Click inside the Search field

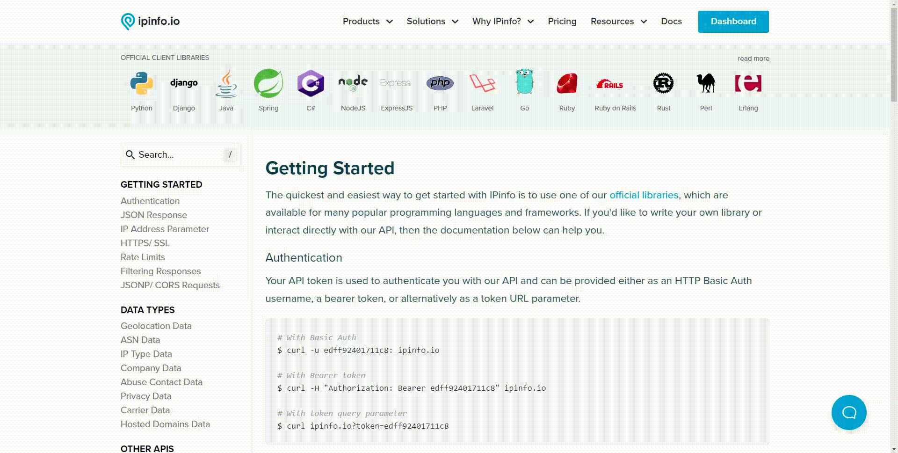(x=178, y=154)
